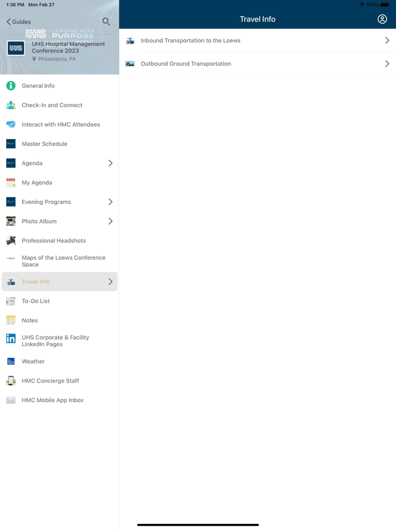
Task: Click the Weather channel icon
Action: pos(11,361)
